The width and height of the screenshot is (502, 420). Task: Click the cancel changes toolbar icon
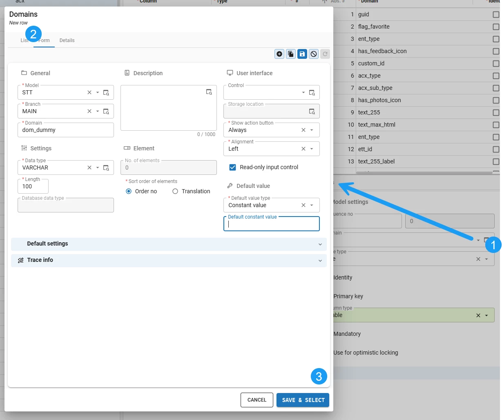click(314, 54)
